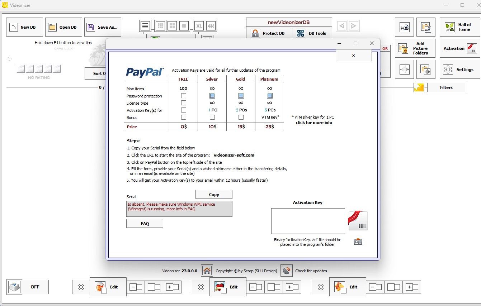Click the gears icon on DB Tools
481x306 pixels.
click(x=301, y=33)
